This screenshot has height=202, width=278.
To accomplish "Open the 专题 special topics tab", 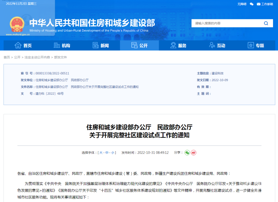I will tap(255, 46).
